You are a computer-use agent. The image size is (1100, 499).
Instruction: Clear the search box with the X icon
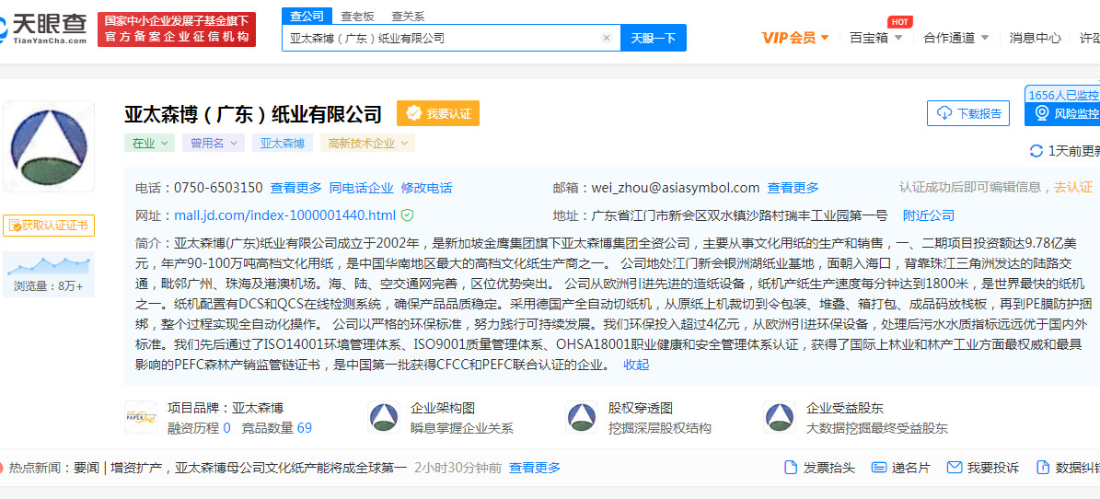pyautogui.click(x=606, y=38)
